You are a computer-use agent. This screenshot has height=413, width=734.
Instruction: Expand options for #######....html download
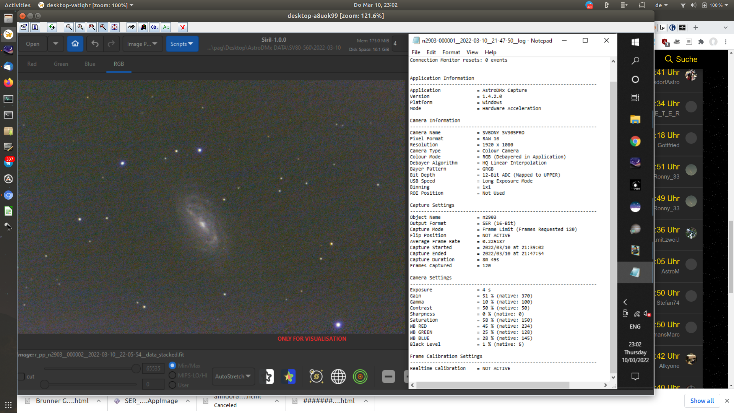(366, 401)
